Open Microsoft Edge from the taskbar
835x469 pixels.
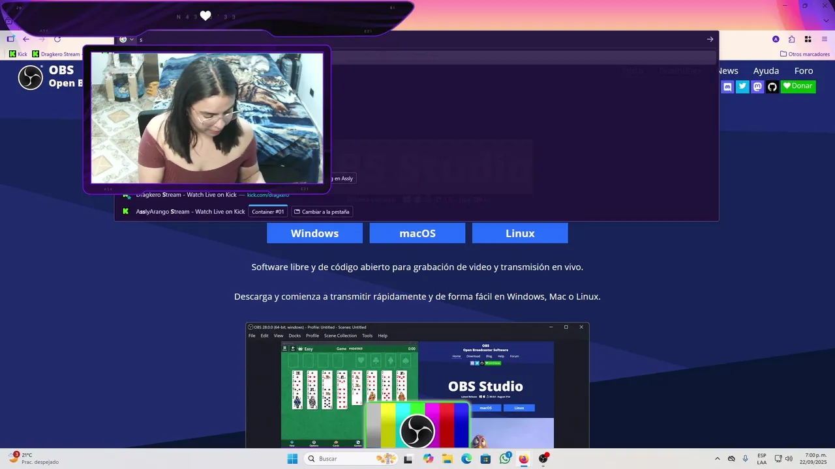[466, 459]
